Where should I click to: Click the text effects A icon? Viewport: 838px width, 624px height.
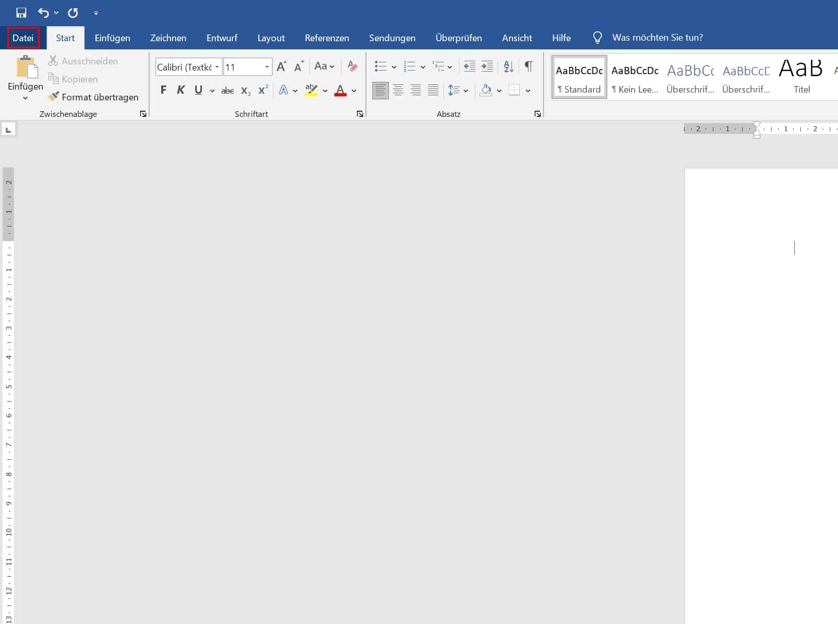(283, 90)
